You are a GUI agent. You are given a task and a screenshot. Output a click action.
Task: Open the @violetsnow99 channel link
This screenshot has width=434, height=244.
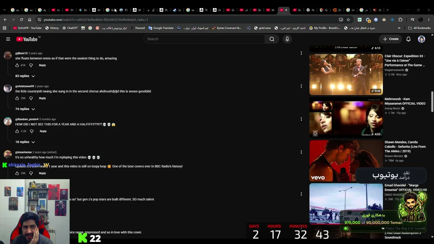25,86
